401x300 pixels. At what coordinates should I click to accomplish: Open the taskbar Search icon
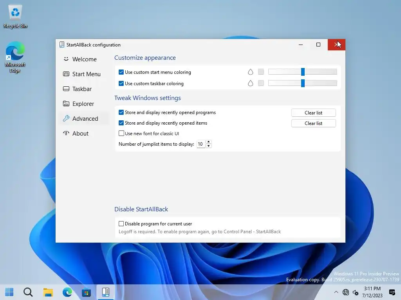(x=28, y=292)
